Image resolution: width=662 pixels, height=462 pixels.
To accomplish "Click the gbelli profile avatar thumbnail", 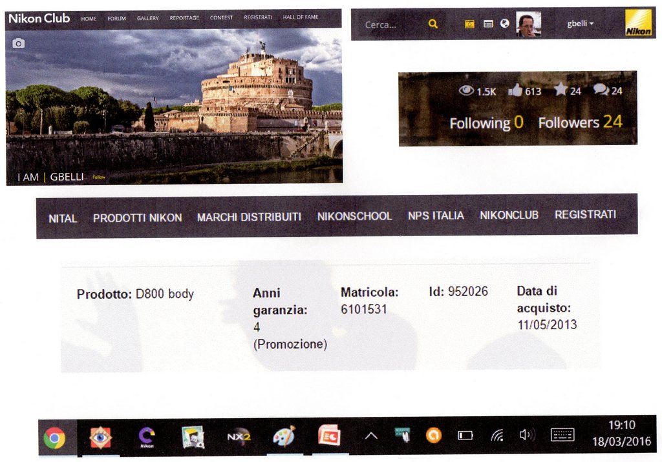I will (x=528, y=25).
